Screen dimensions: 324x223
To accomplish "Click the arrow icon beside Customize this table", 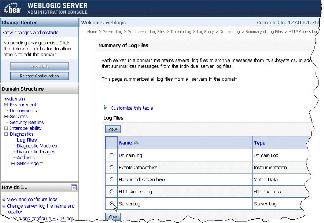I will 106,108.
